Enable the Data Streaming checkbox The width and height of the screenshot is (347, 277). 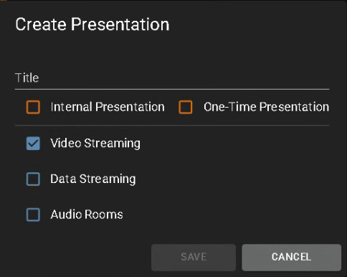tap(33, 179)
